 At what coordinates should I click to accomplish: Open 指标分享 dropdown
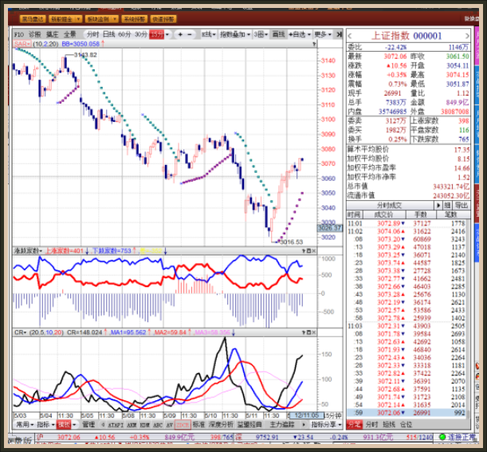click(x=326, y=424)
